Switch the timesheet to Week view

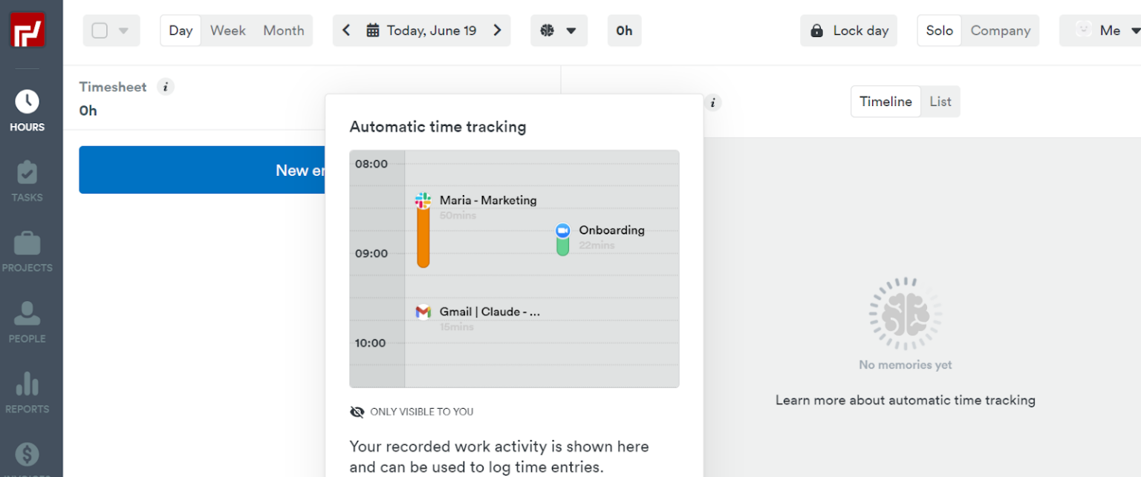click(x=228, y=30)
